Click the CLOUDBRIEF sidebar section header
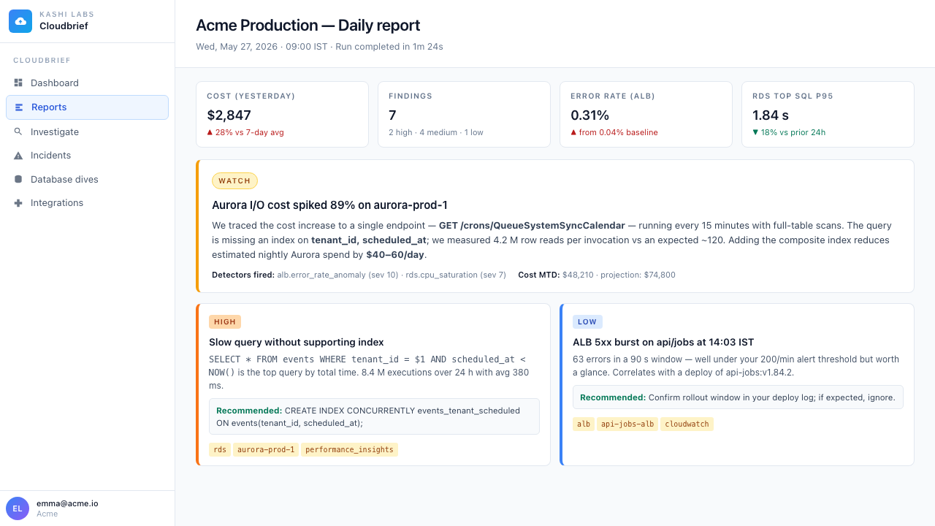Viewport: 935px width, 526px height. pyautogui.click(x=42, y=61)
